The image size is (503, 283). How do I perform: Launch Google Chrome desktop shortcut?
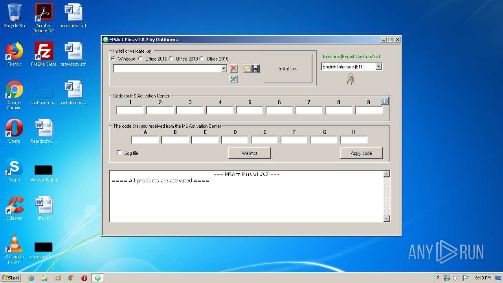click(14, 95)
